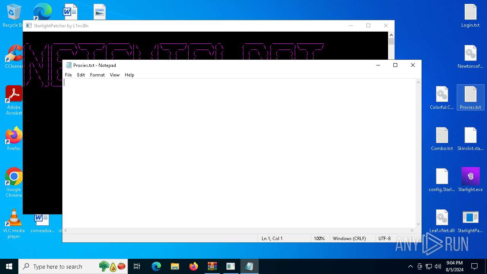The width and height of the screenshot is (487, 274).
Task: Click StarlightPatcher console scroll up arrow
Action: 391,35
